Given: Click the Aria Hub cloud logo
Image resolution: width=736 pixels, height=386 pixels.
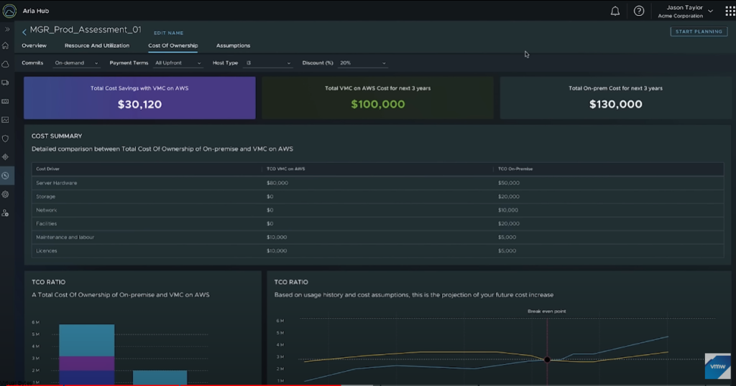Looking at the screenshot, I should click(x=9, y=10).
